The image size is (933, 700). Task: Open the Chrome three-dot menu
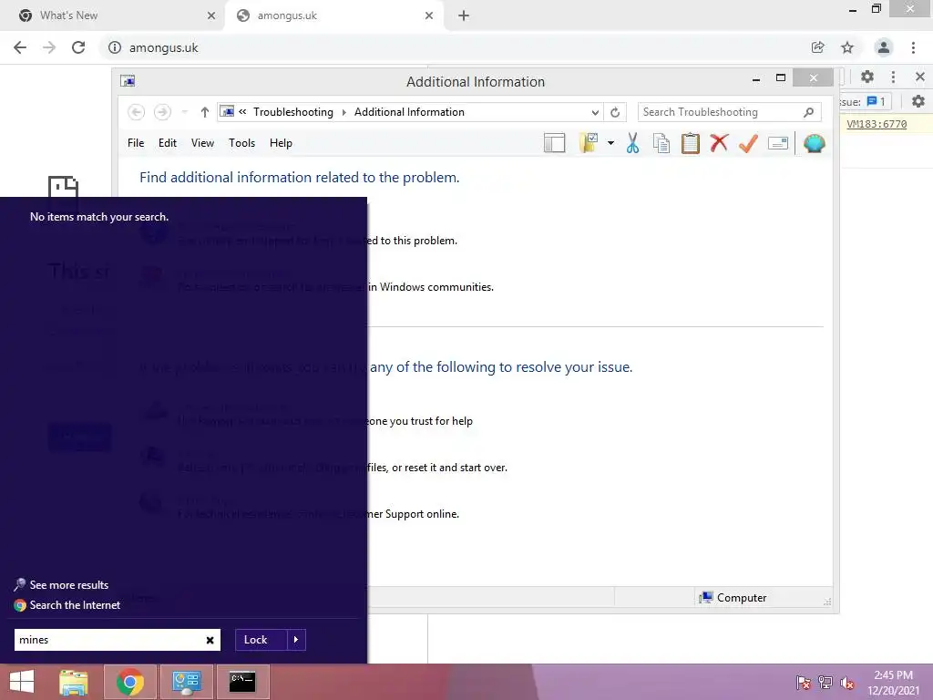pyautogui.click(x=913, y=47)
